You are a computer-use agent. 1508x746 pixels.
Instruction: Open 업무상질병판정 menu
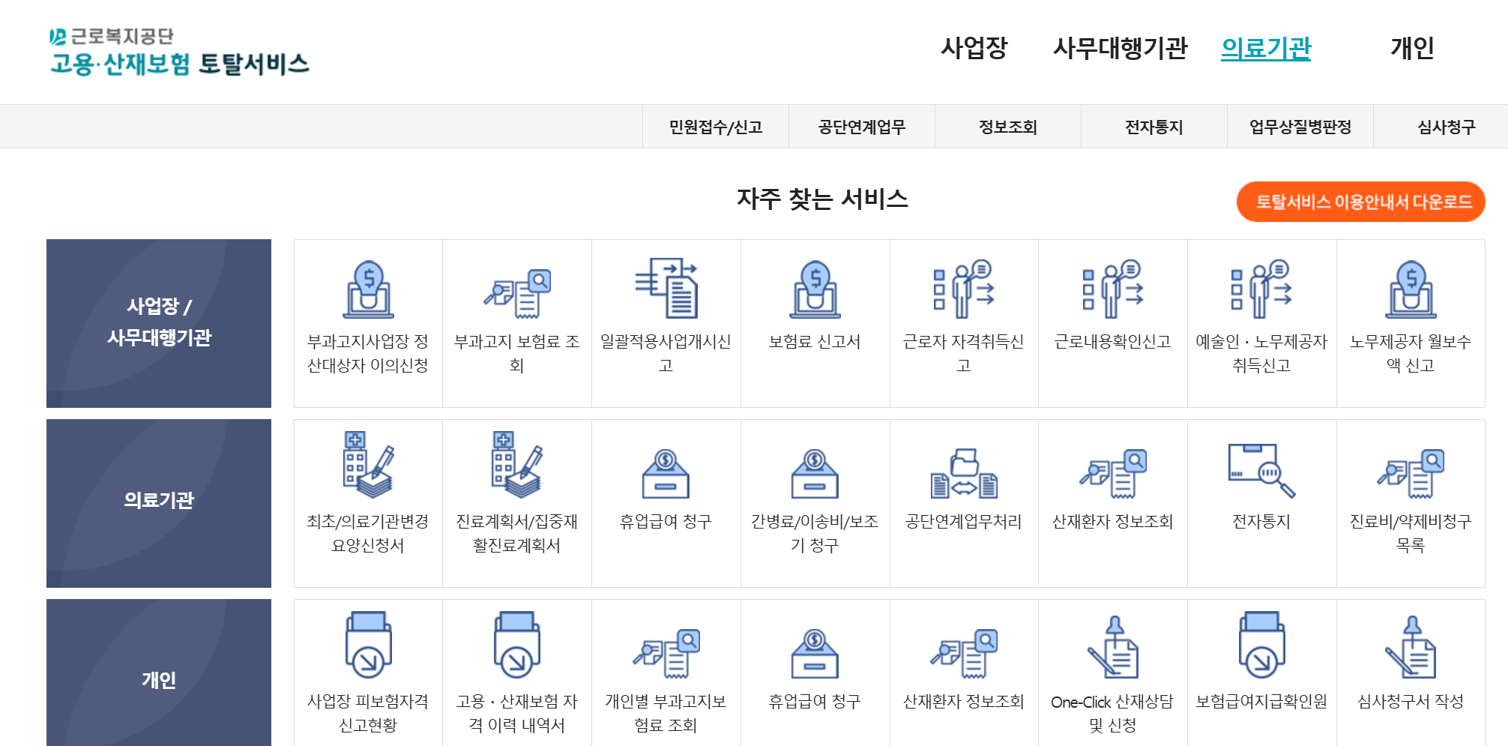(1300, 127)
